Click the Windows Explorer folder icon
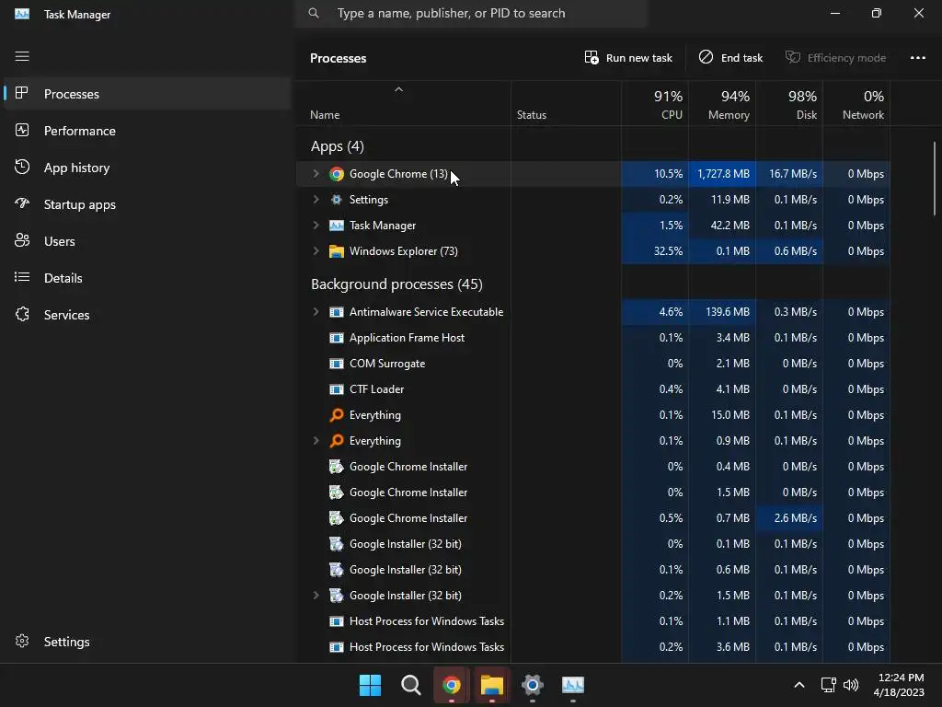Screen dimensions: 942x707 (x=337, y=251)
